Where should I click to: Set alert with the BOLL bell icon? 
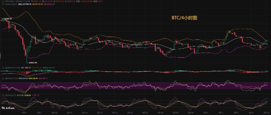tap(6, 4)
